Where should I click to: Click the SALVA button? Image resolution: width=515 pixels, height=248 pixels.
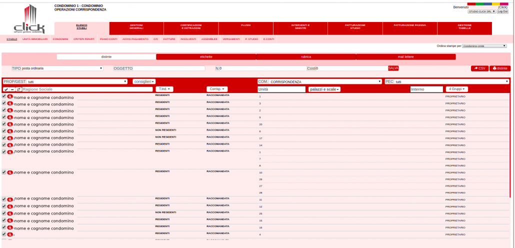393,68
